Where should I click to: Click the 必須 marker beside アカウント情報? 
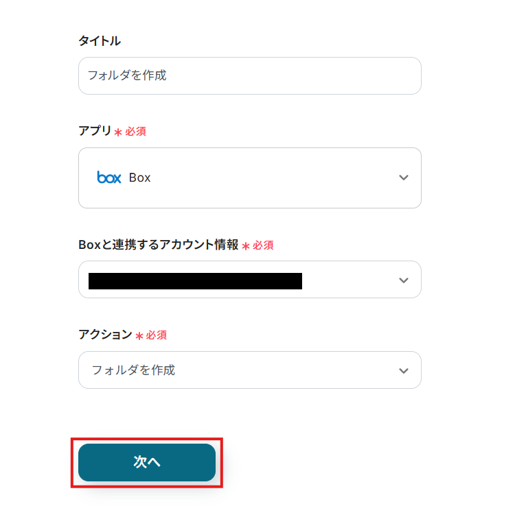263,245
